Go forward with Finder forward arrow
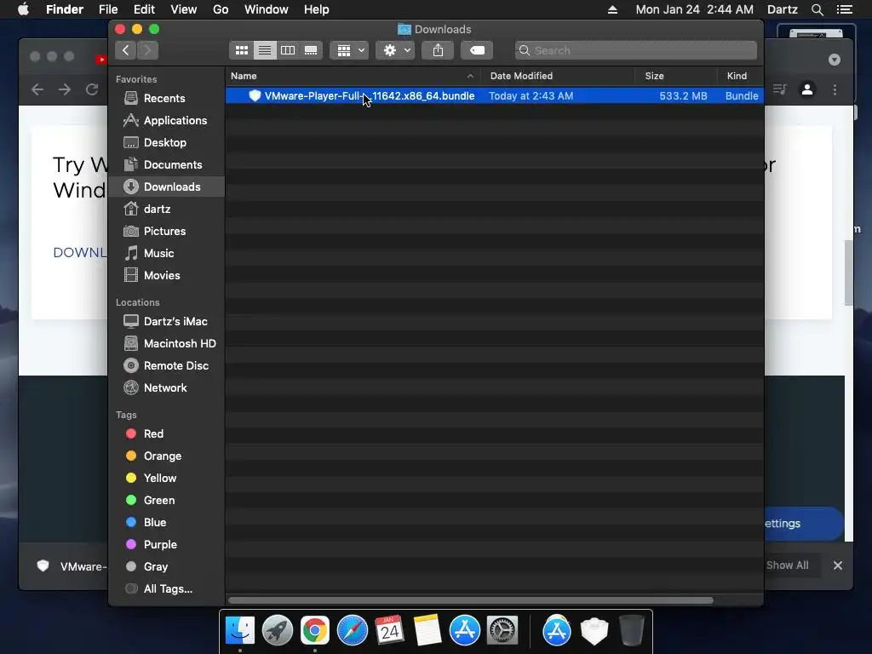 pos(147,50)
